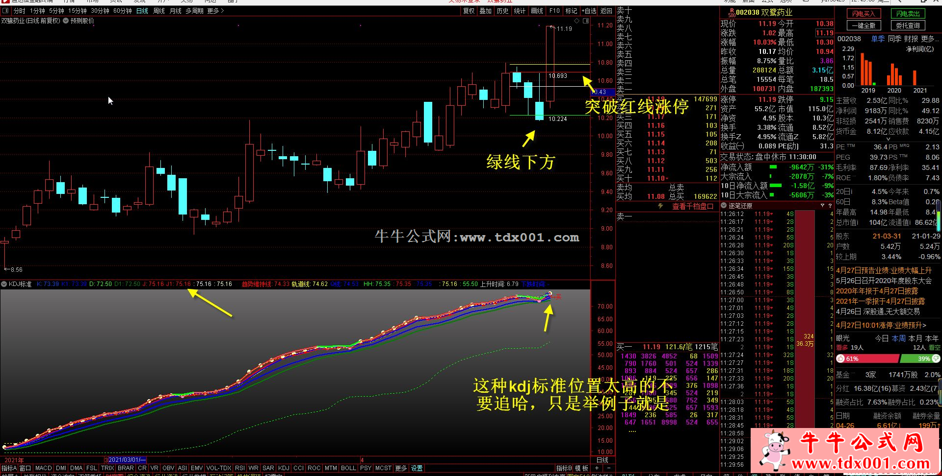
Task: Click 复权 toolbar button
Action: coord(469,11)
